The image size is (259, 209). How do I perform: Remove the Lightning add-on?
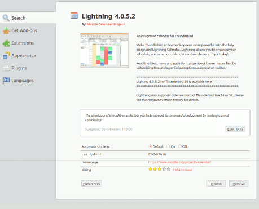(x=239, y=184)
